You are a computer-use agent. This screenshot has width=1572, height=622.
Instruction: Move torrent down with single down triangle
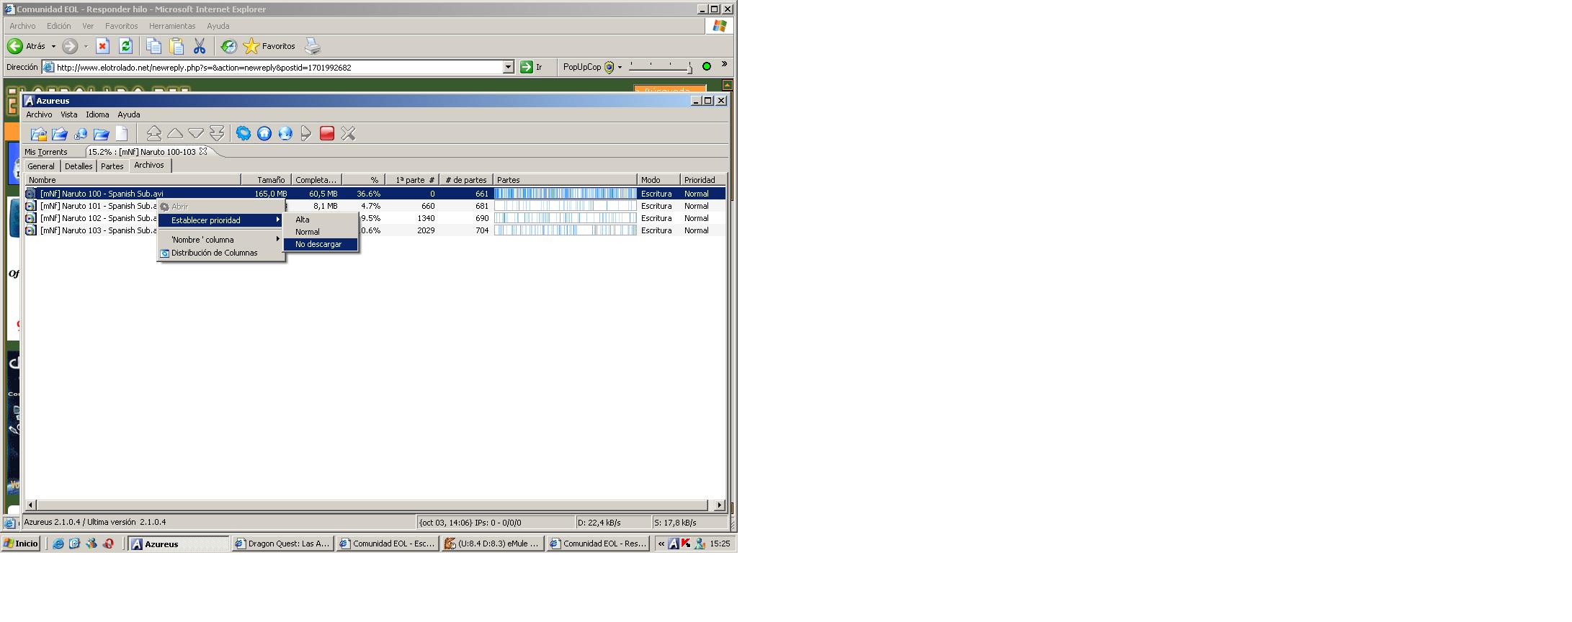[x=195, y=133]
